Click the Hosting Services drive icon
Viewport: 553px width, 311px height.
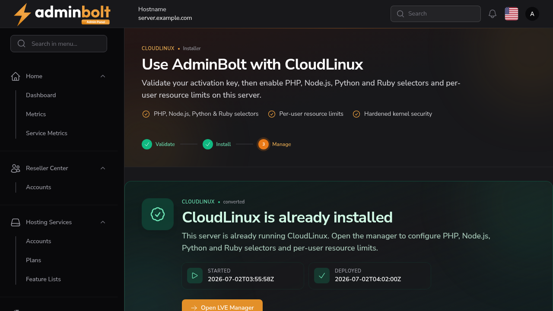point(16,222)
